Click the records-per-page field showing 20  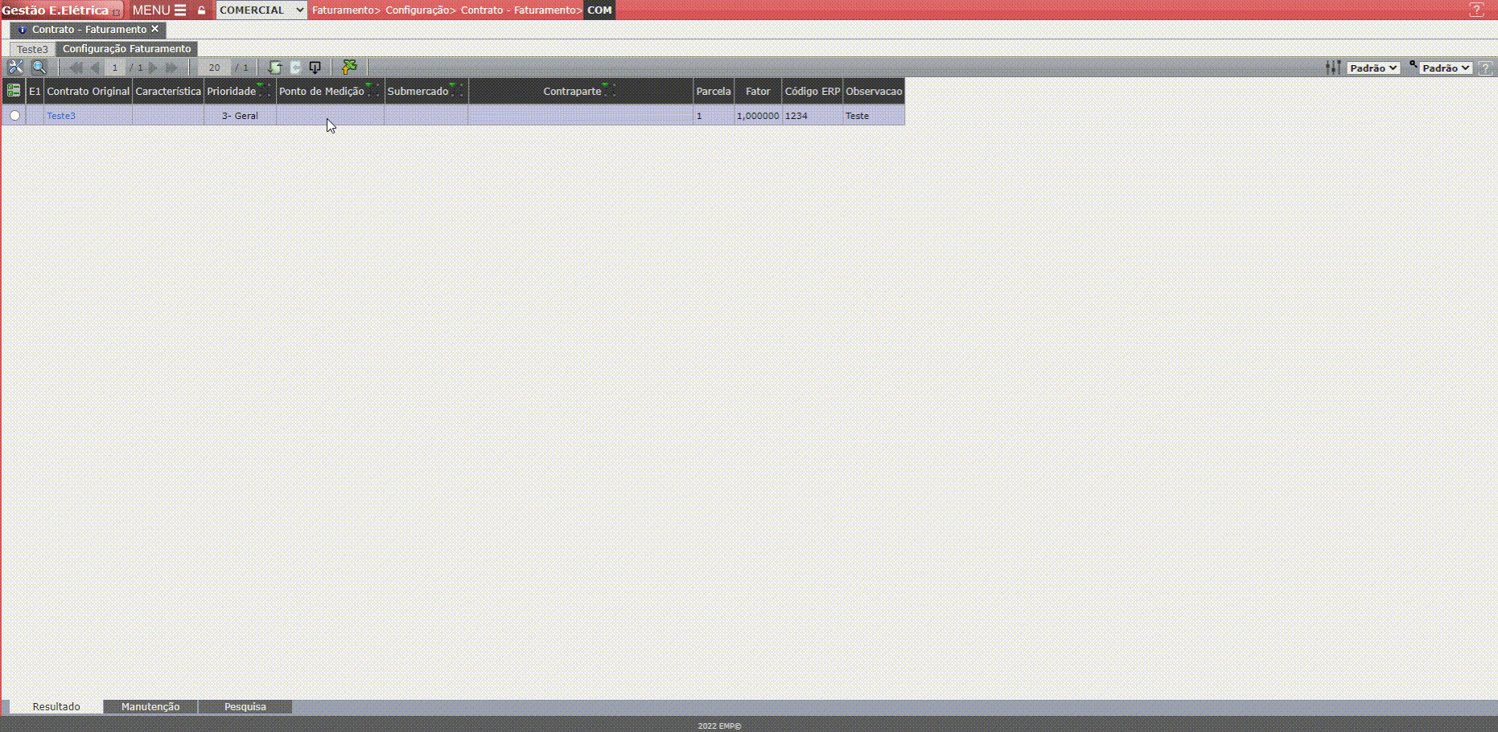pyautogui.click(x=214, y=68)
